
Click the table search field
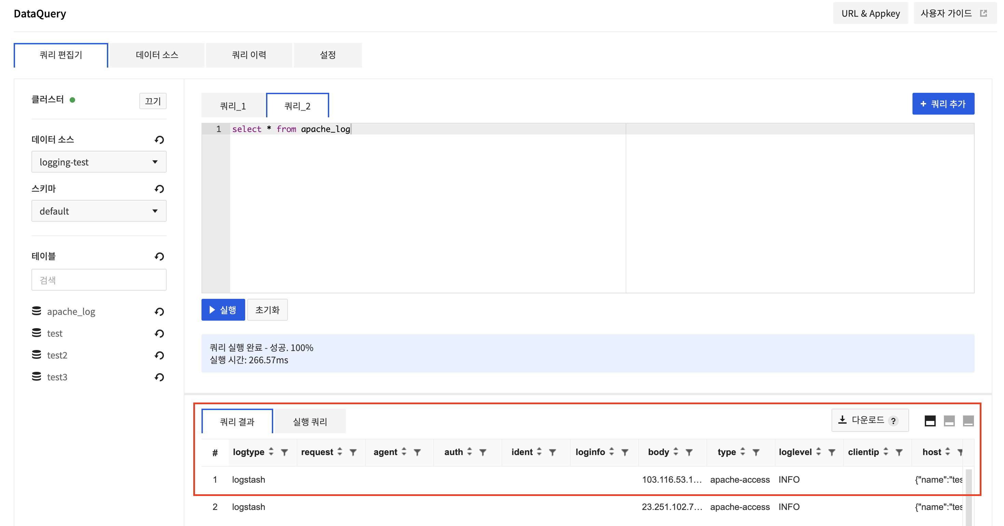[99, 280]
